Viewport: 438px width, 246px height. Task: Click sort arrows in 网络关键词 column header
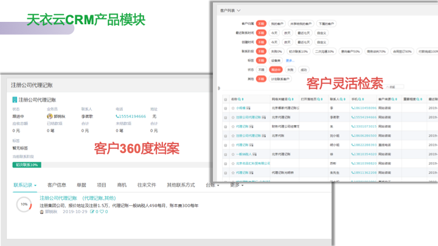tap(293, 99)
